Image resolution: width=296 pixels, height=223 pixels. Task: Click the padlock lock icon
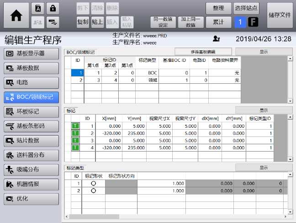click(x=53, y=8)
